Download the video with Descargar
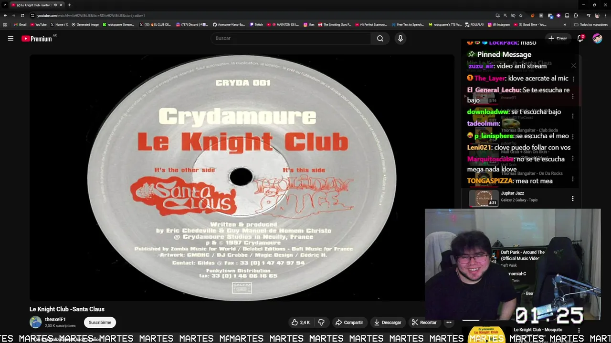This screenshot has width=611, height=343. (x=387, y=323)
